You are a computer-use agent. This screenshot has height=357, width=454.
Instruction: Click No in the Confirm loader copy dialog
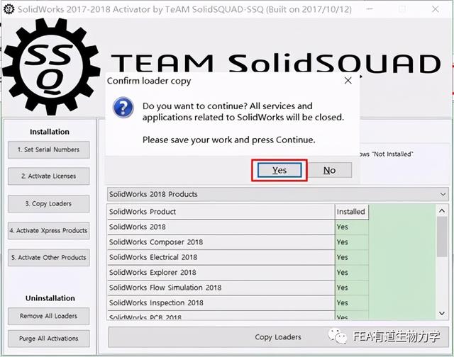pos(330,170)
